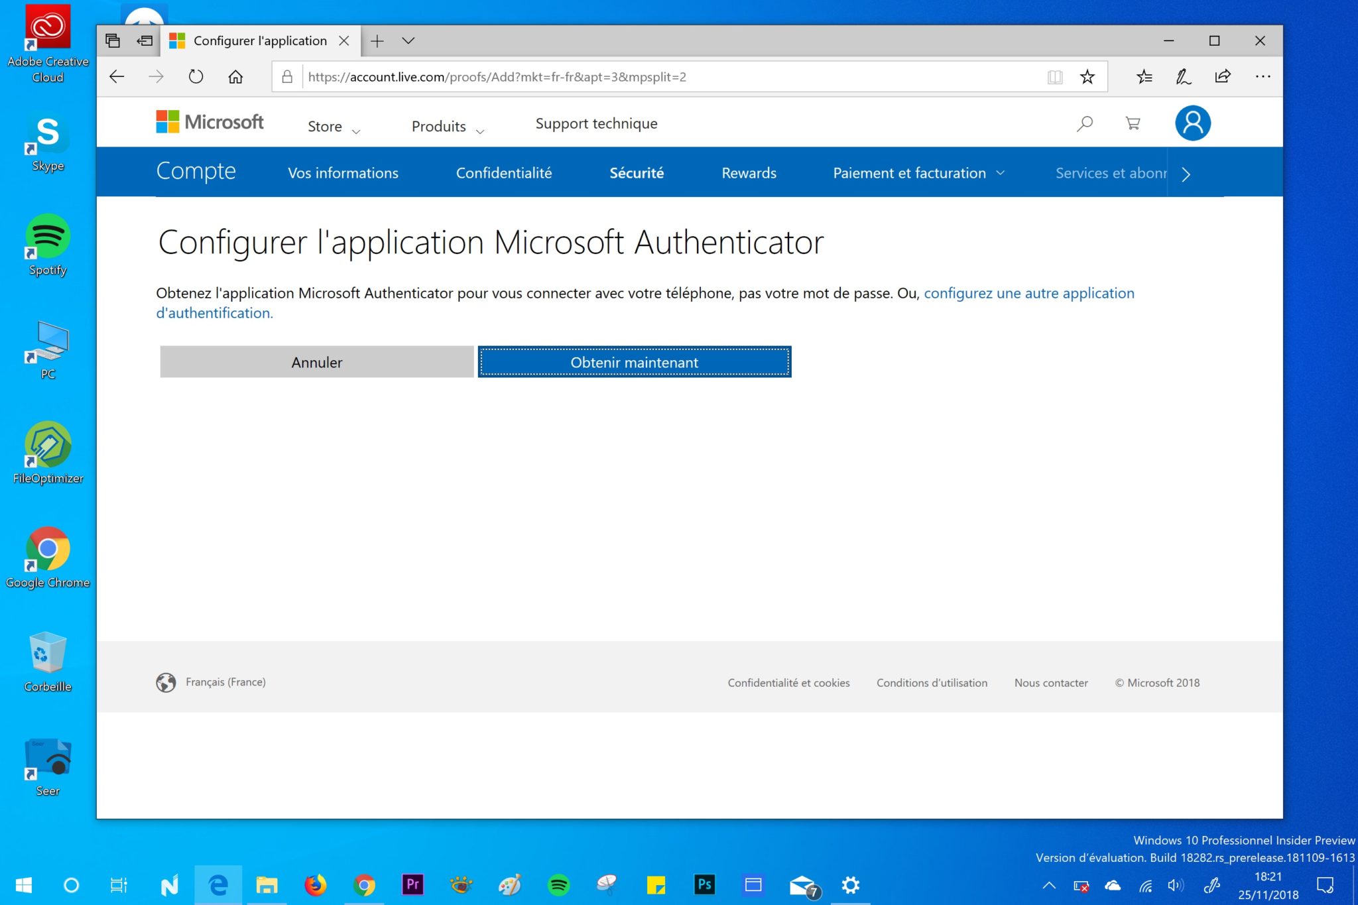The image size is (1358, 905).
Task: Open the Sécurité tab
Action: (637, 173)
